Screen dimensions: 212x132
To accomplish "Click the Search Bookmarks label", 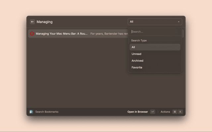I will (47, 112).
